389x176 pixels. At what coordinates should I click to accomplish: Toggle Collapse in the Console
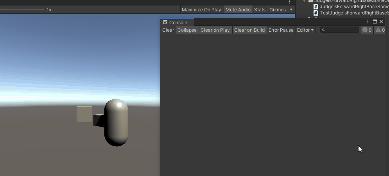pyautogui.click(x=187, y=30)
